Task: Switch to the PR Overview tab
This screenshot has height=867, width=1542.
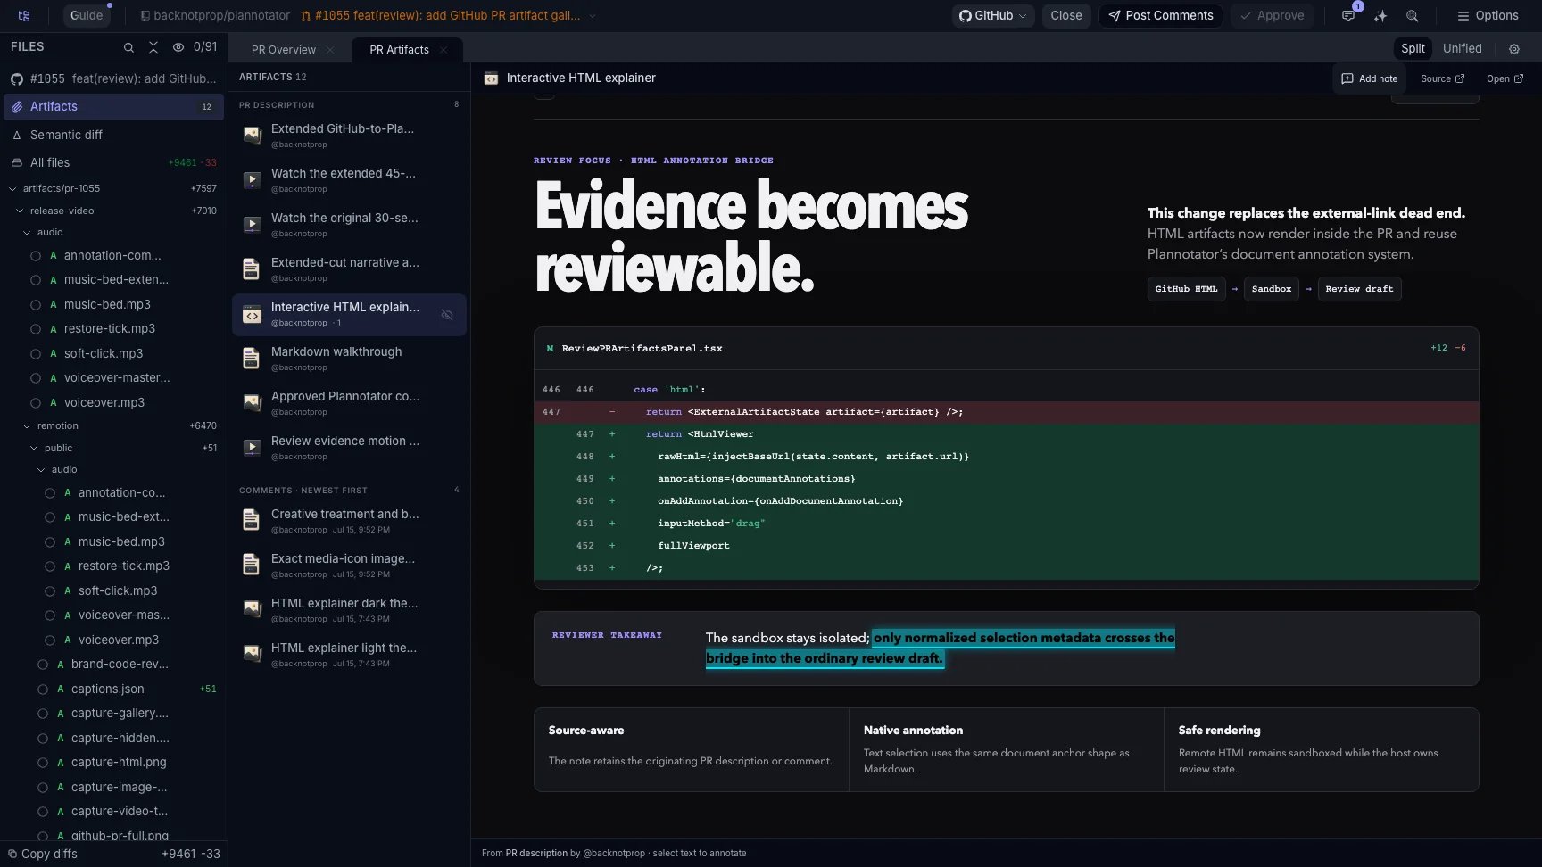Action: point(283,50)
